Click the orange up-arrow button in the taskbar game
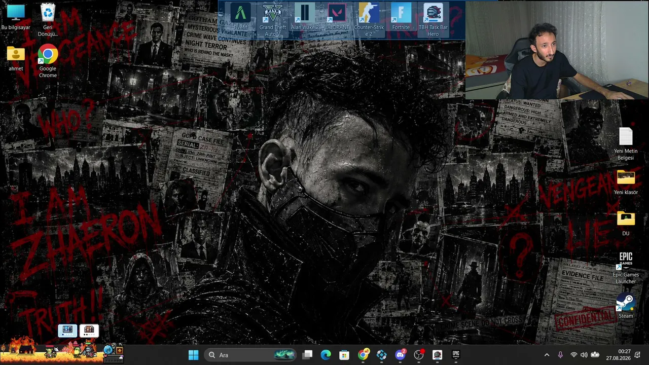This screenshot has width=649, height=365. tap(120, 350)
